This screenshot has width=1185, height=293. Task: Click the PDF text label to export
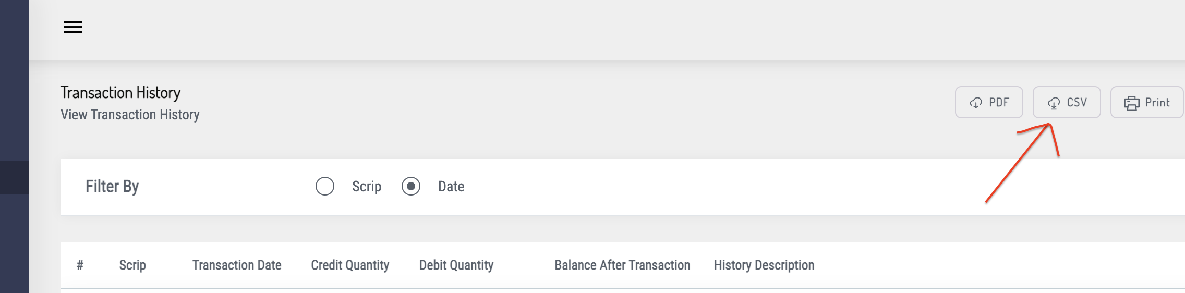pos(999,103)
